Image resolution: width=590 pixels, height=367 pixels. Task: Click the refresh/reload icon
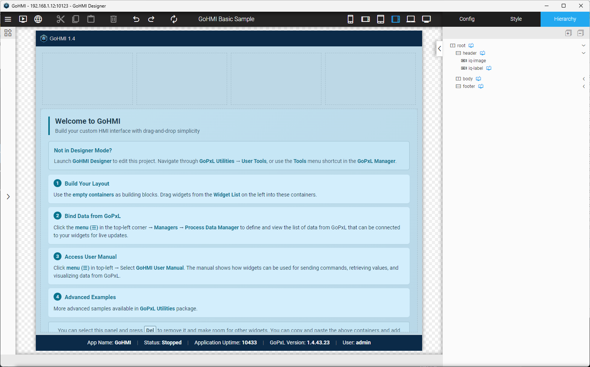pyautogui.click(x=174, y=19)
